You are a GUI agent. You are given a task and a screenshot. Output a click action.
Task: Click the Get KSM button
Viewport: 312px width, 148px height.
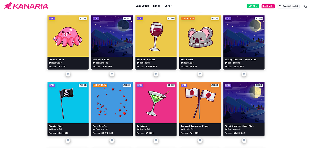[253, 6]
